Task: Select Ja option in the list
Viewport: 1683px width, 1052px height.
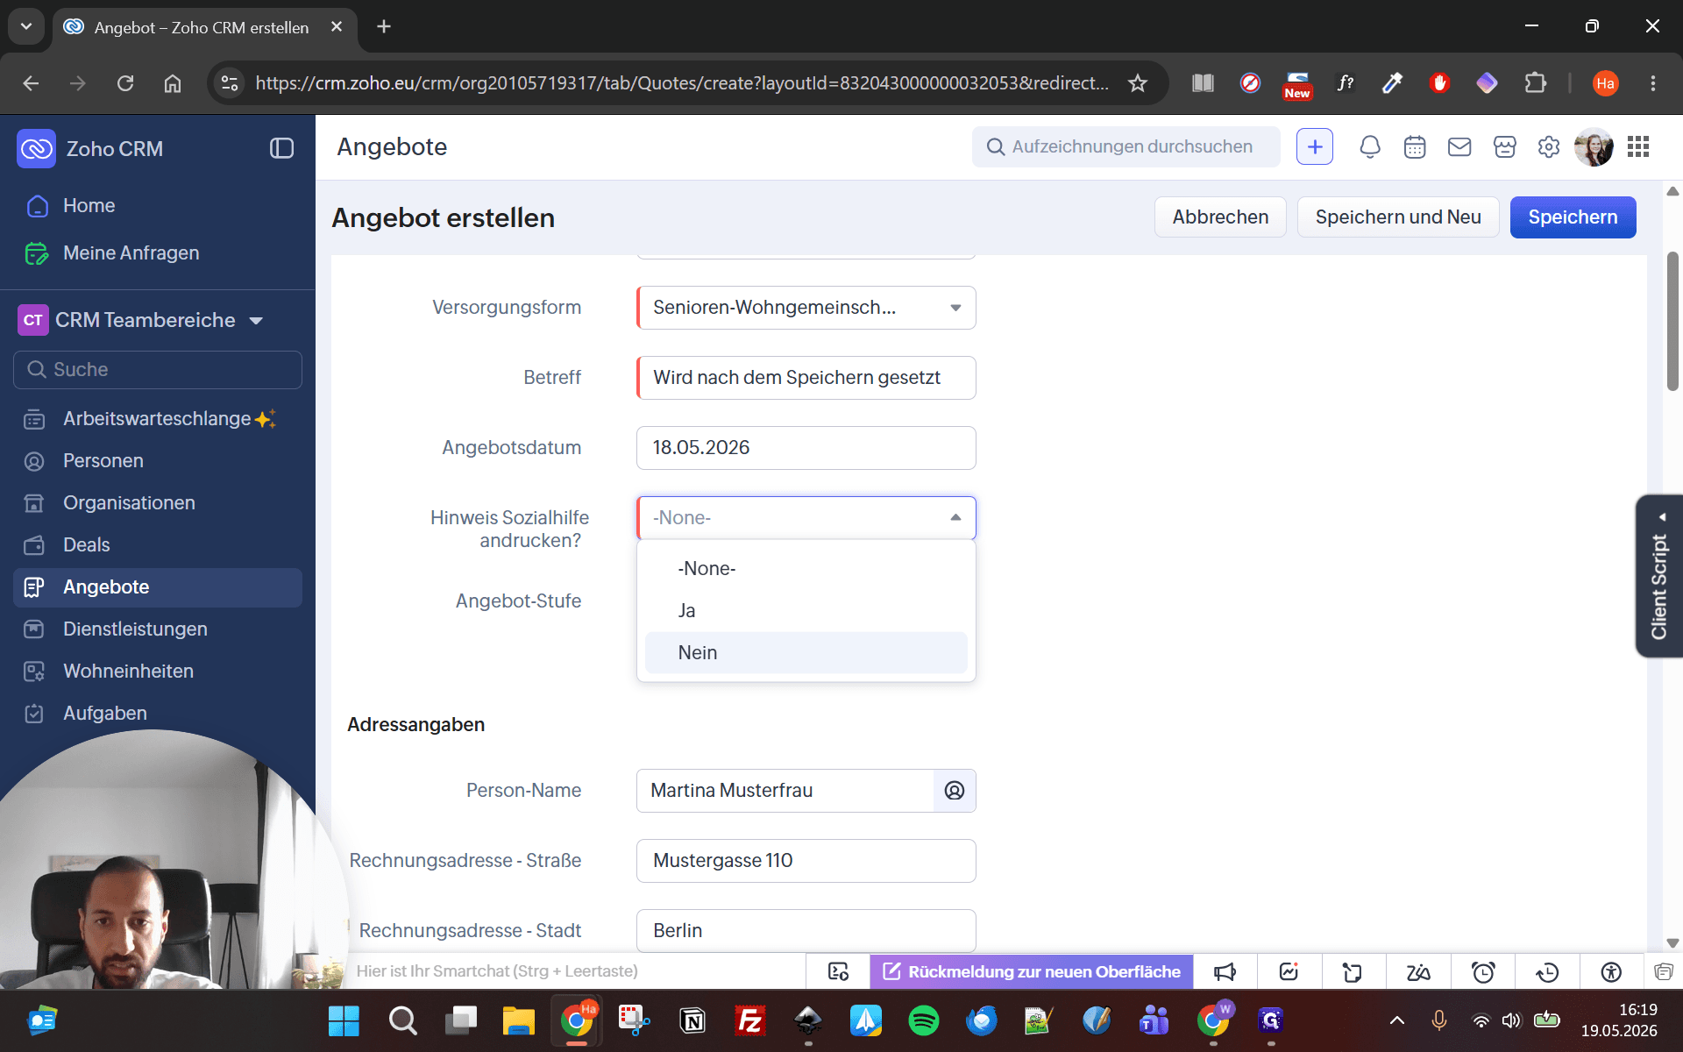Action: (x=806, y=611)
